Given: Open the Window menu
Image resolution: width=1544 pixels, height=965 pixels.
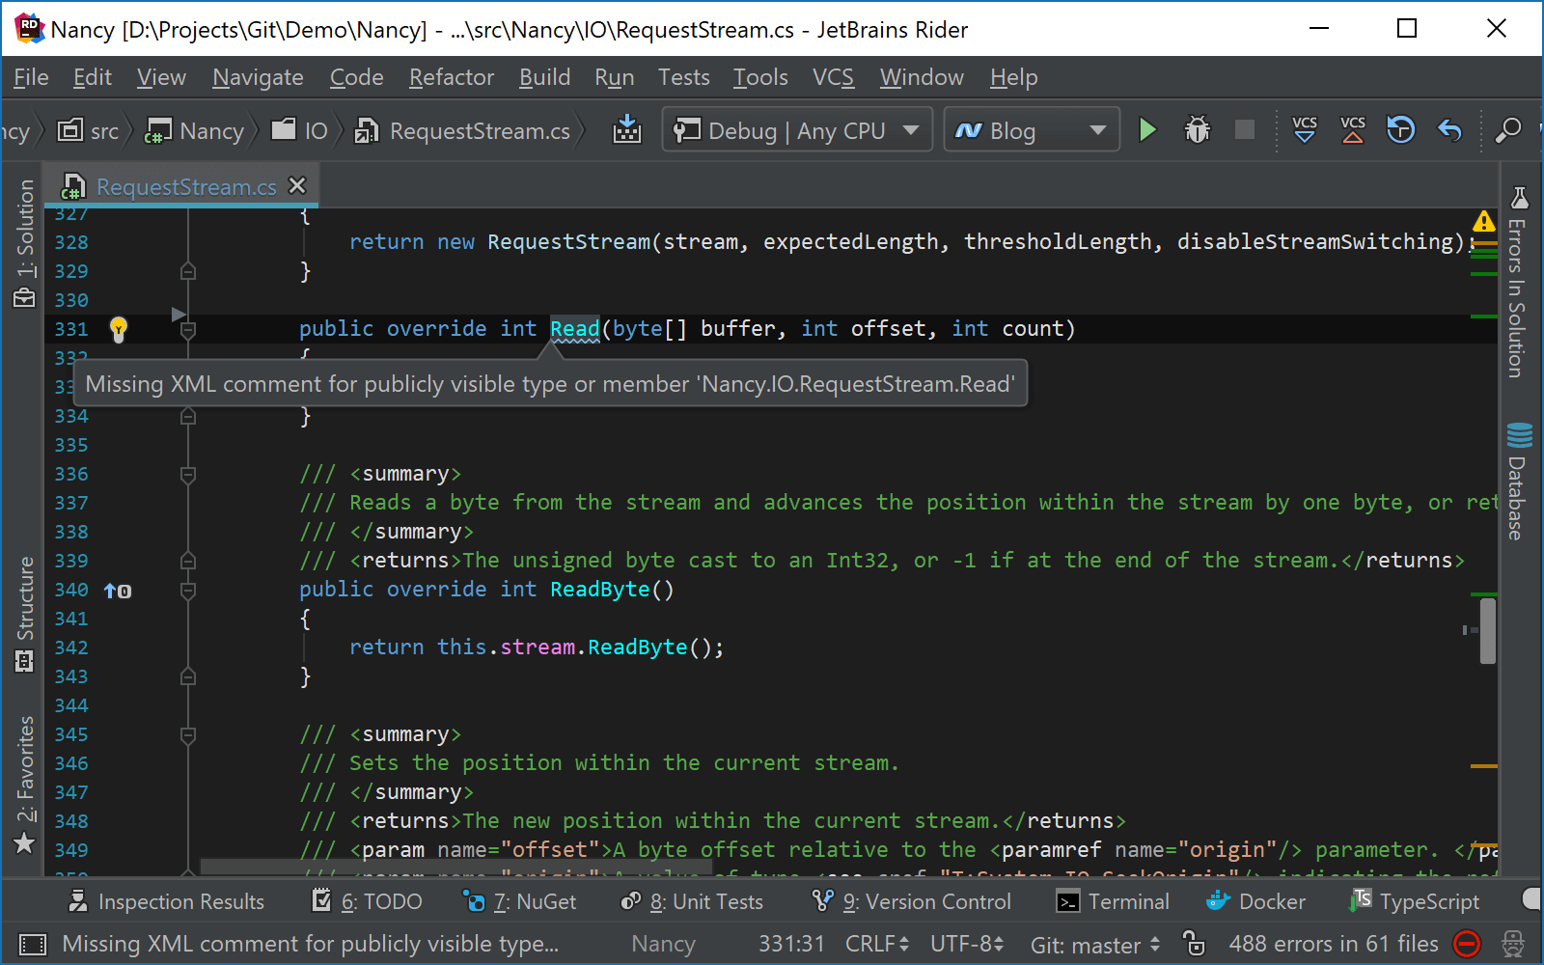Looking at the screenshot, I should click(x=922, y=77).
